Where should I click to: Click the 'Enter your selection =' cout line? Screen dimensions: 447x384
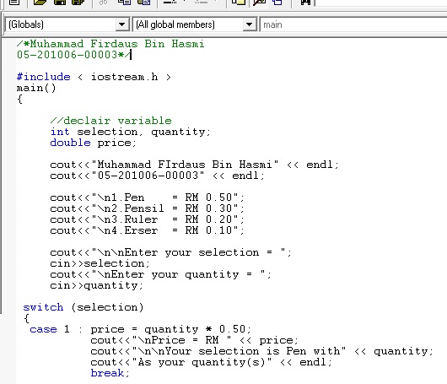pos(170,252)
